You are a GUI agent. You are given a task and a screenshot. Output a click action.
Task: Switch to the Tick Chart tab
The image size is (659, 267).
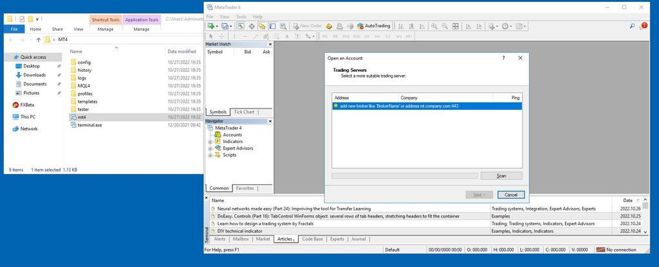point(244,112)
